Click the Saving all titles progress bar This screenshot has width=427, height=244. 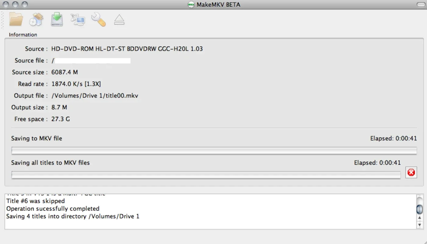click(206, 175)
